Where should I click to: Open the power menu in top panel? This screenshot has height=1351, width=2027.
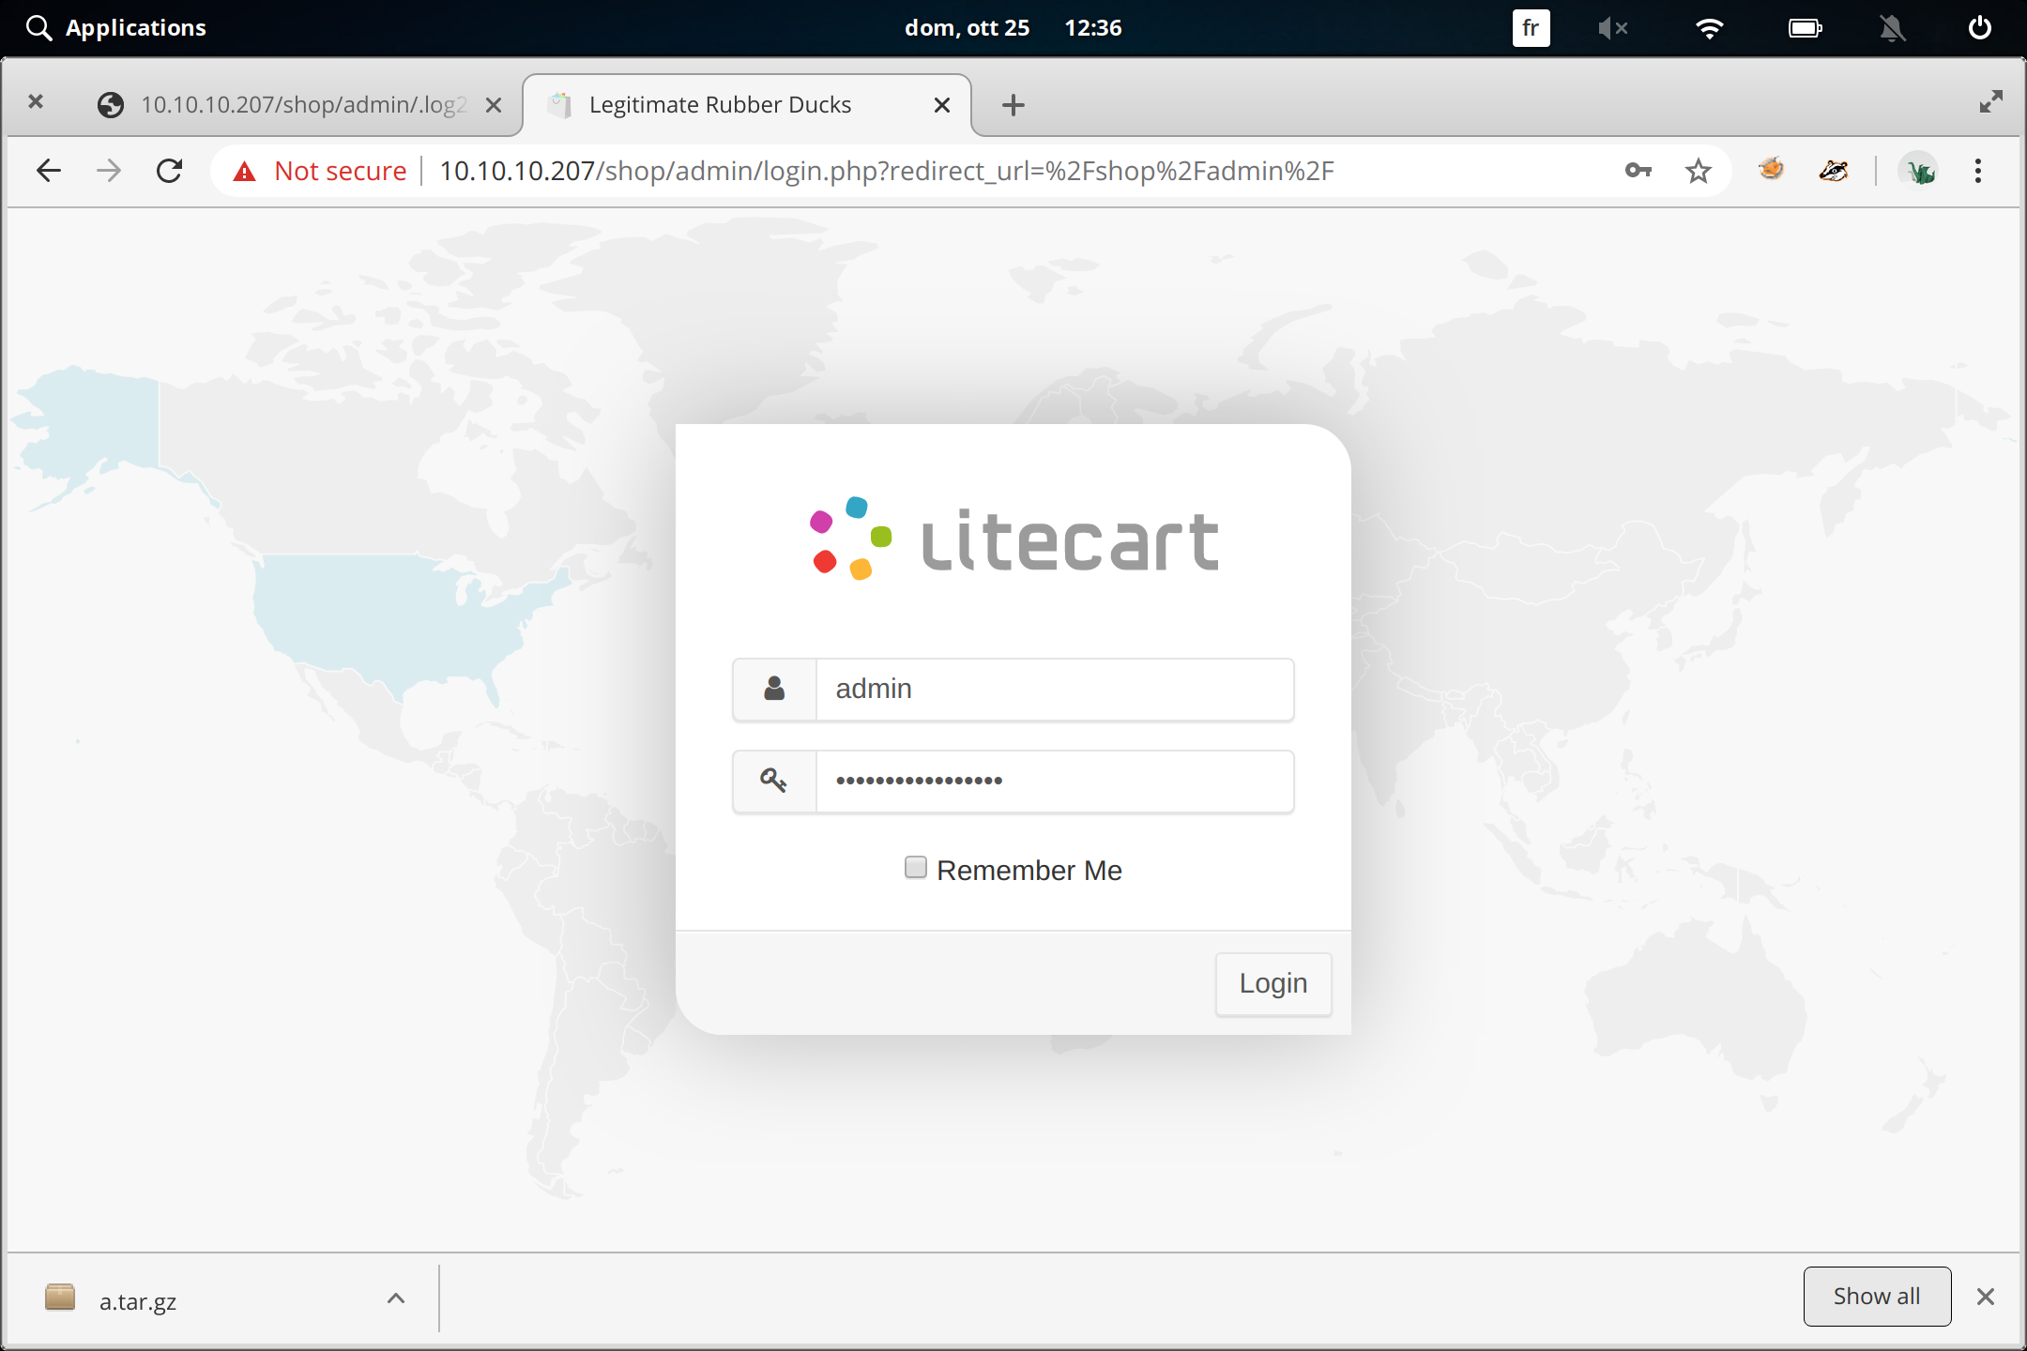[1979, 28]
